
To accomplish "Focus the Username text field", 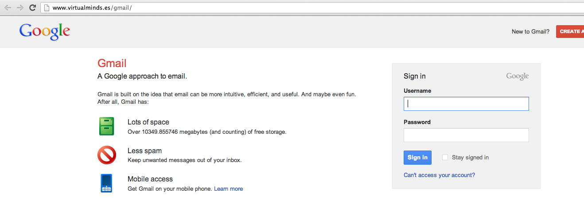I will (x=466, y=104).
